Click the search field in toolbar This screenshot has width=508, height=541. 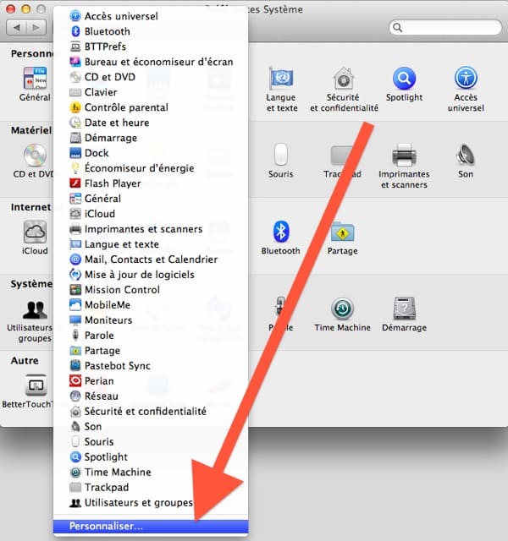tap(445, 27)
